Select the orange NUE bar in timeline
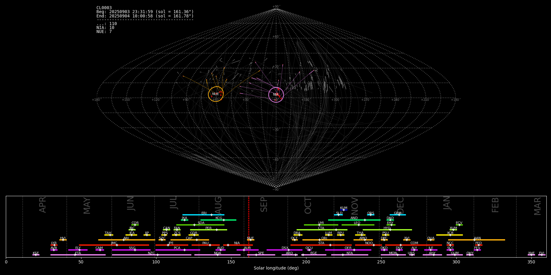The height and width of the screenshot is (275, 551). pyautogui.click(x=251, y=240)
